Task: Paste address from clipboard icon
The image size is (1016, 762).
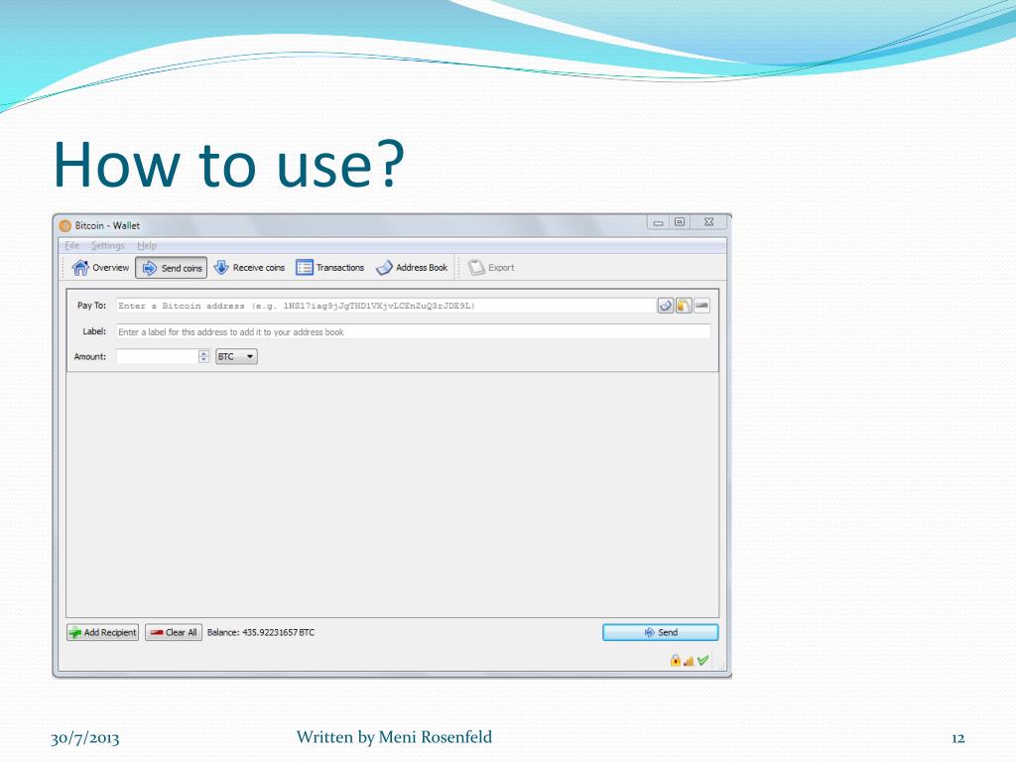Action: (x=684, y=306)
